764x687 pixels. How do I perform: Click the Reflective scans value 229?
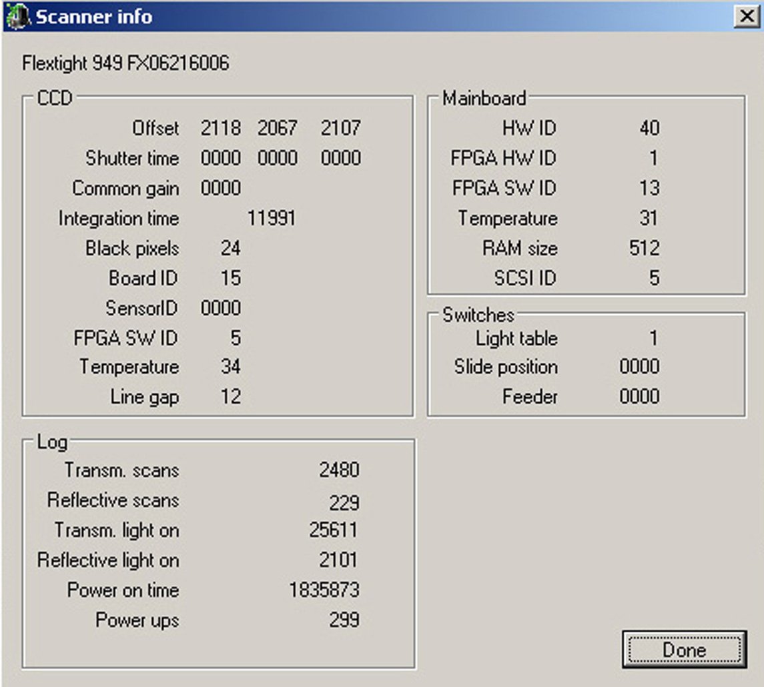click(344, 502)
